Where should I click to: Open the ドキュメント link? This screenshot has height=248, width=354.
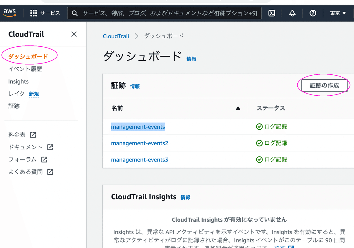[25, 147]
